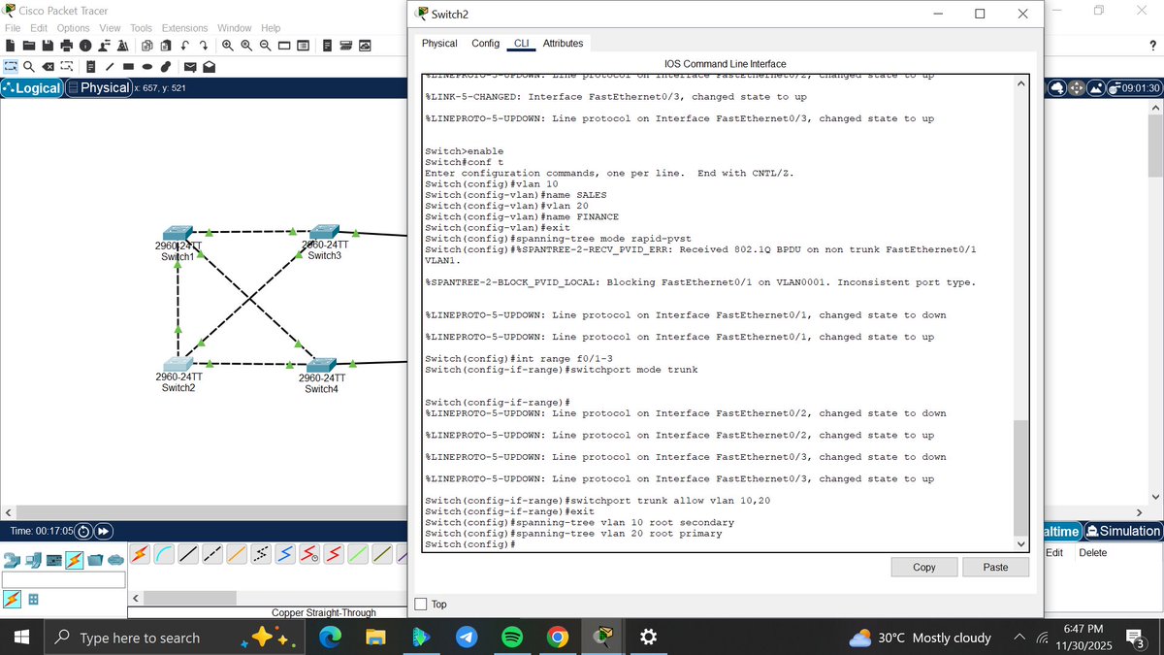Screen dimensions: 1164x655
Task: Click the Redo arrow icon
Action: [204, 46]
